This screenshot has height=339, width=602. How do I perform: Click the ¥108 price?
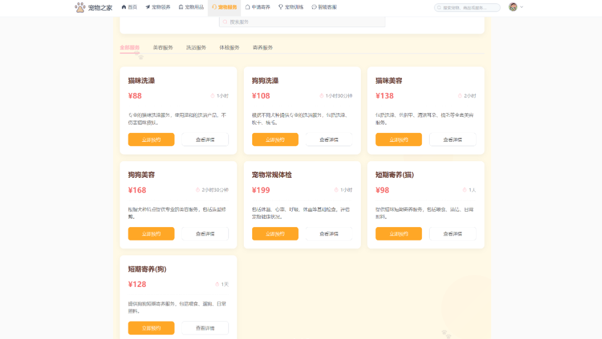[x=261, y=96]
